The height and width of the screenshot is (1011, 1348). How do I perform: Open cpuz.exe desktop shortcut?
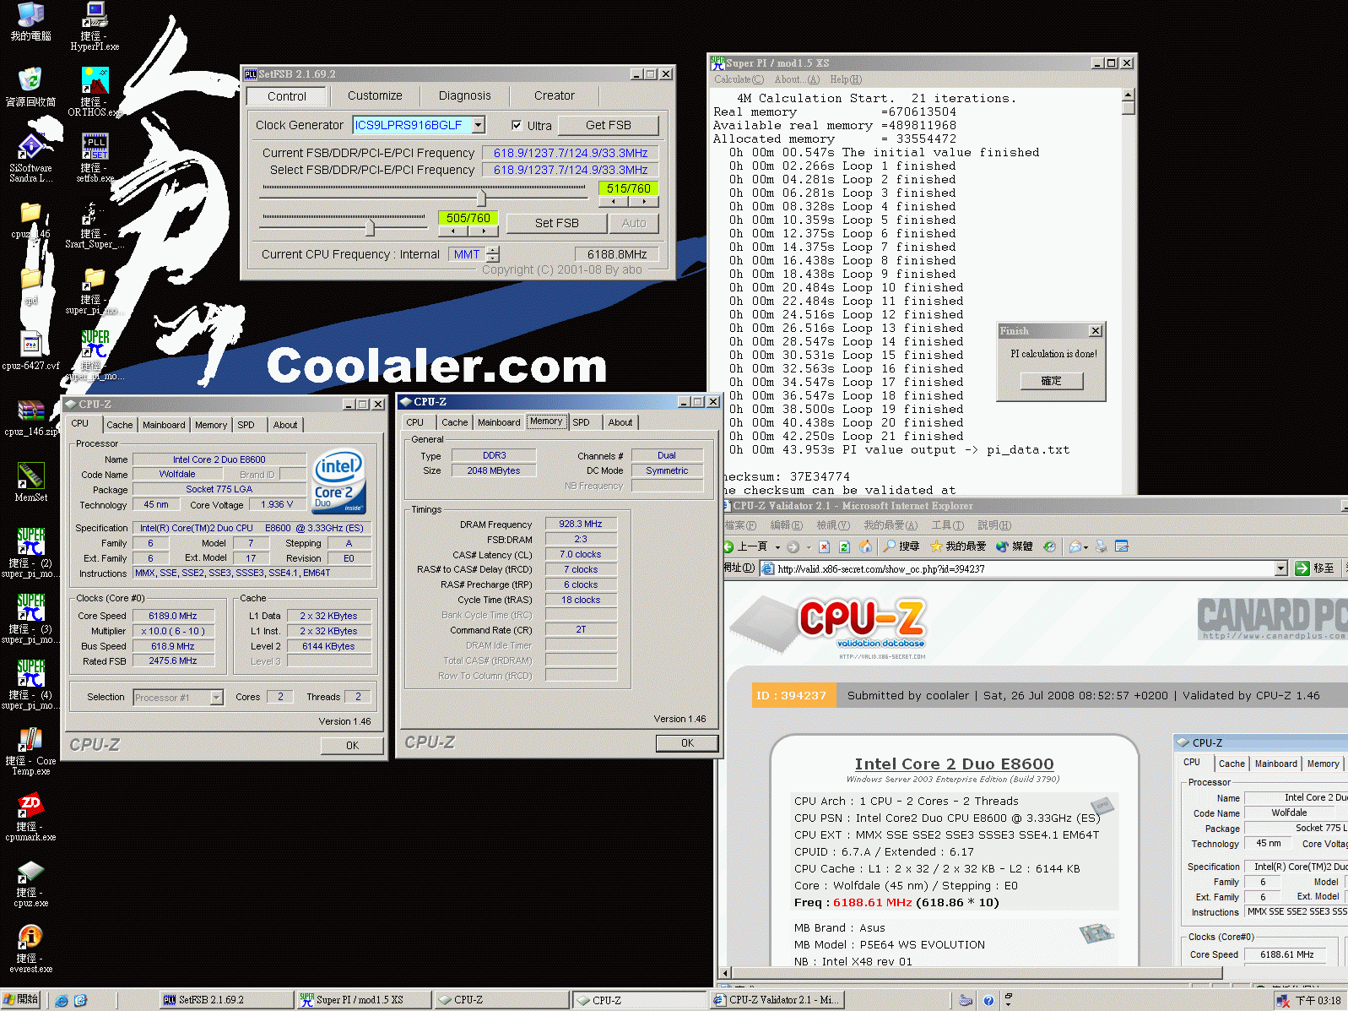31,883
